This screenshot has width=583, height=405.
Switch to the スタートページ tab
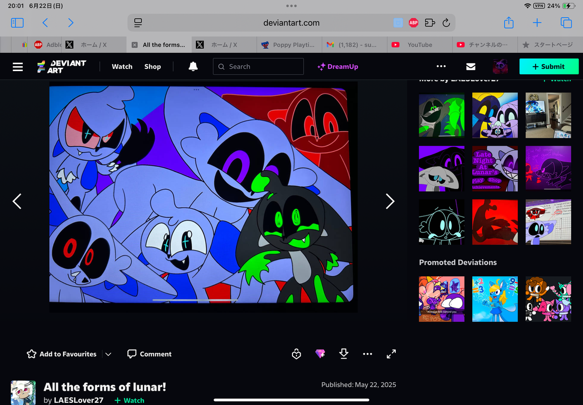(x=550, y=45)
